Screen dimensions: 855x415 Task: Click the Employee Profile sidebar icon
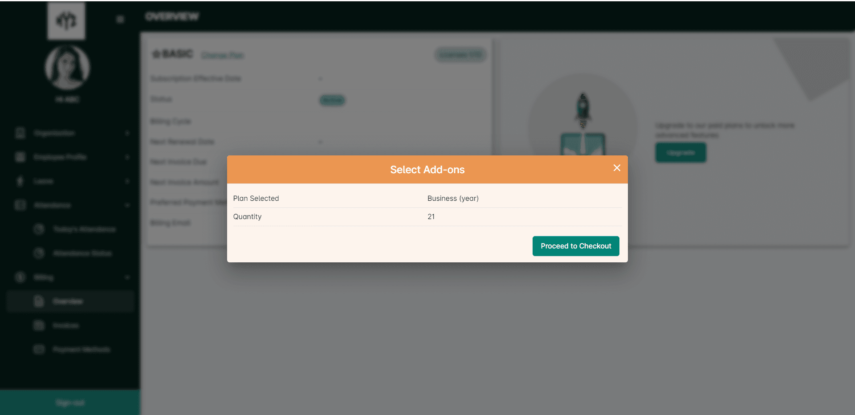click(20, 157)
